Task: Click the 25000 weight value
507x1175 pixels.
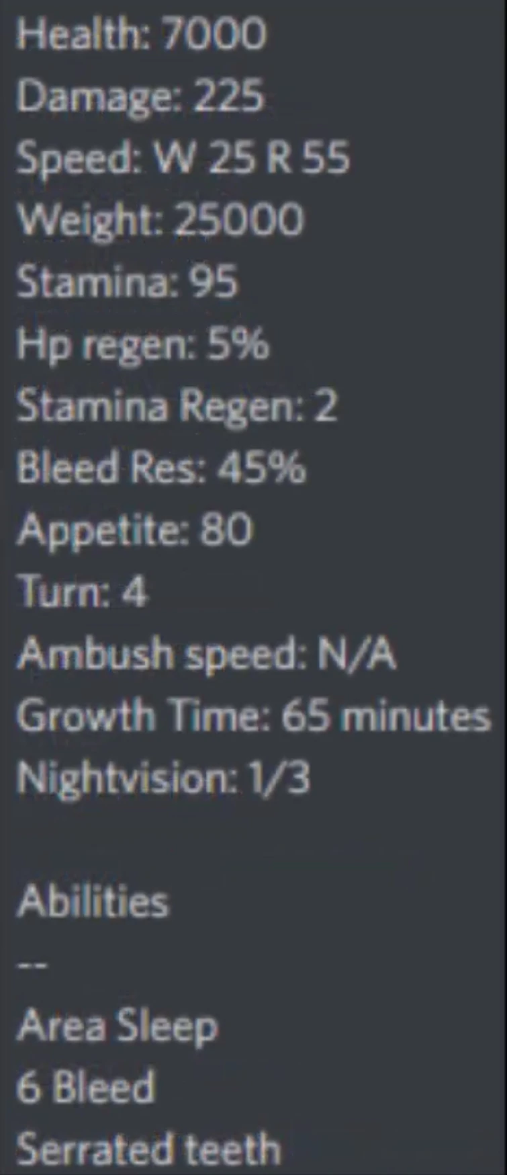Action: click(238, 220)
